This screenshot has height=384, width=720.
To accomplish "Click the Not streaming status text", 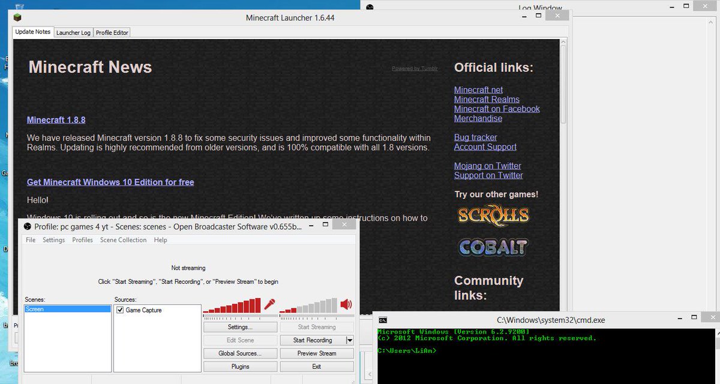I will coord(188,268).
